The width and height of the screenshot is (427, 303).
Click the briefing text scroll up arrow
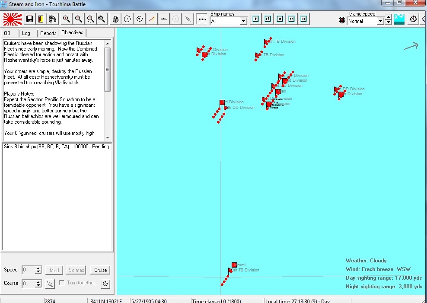click(108, 44)
